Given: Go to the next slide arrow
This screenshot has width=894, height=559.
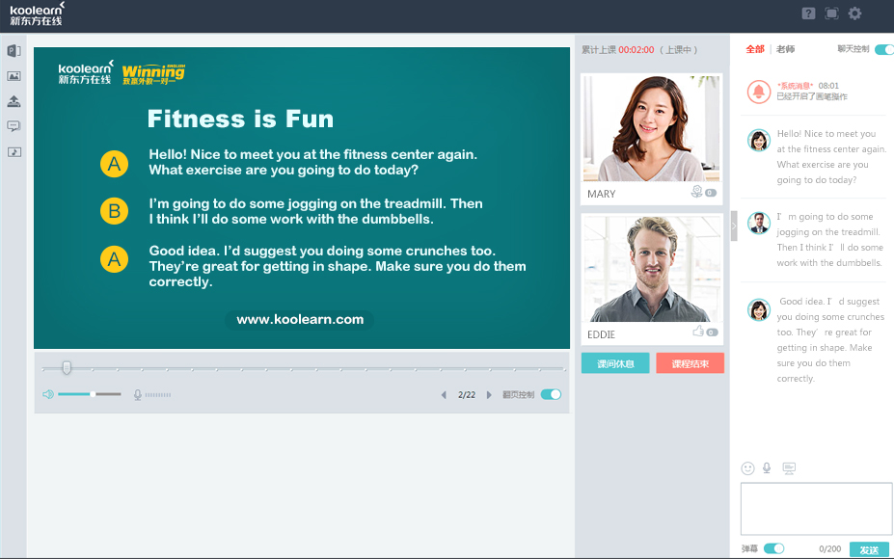Looking at the screenshot, I should point(489,395).
